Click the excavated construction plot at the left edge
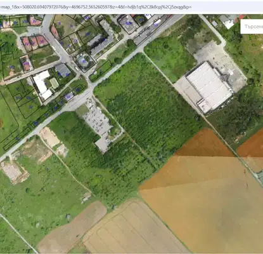263x254 pixels. (x=15, y=172)
